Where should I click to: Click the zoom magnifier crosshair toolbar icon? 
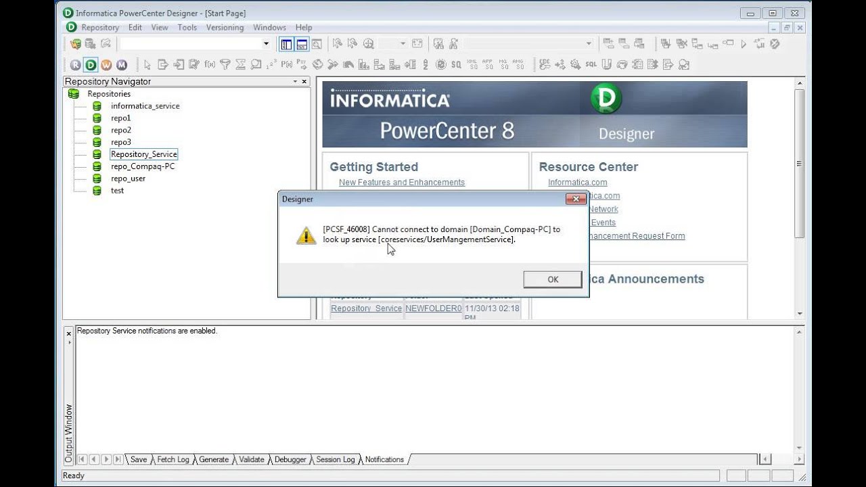369,44
